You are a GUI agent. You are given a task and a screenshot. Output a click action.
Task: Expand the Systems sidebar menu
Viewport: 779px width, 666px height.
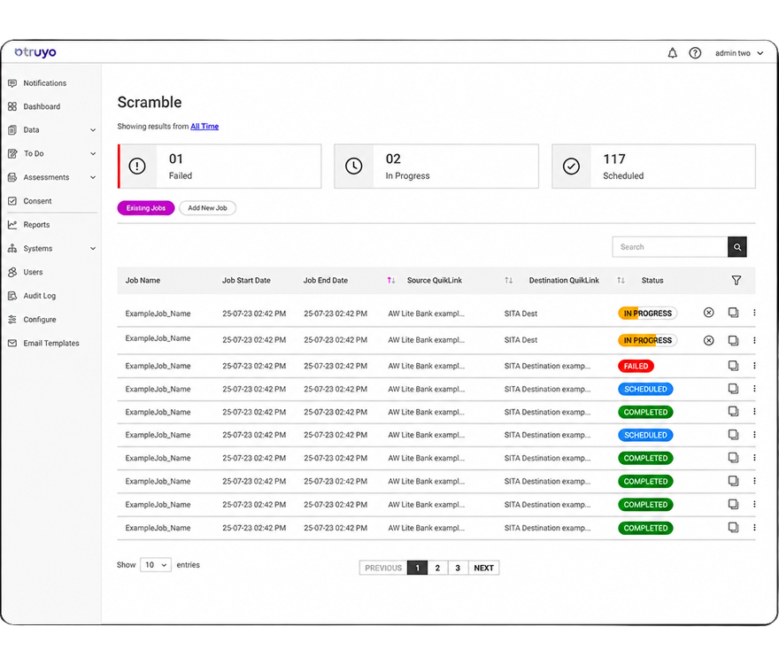click(x=93, y=249)
